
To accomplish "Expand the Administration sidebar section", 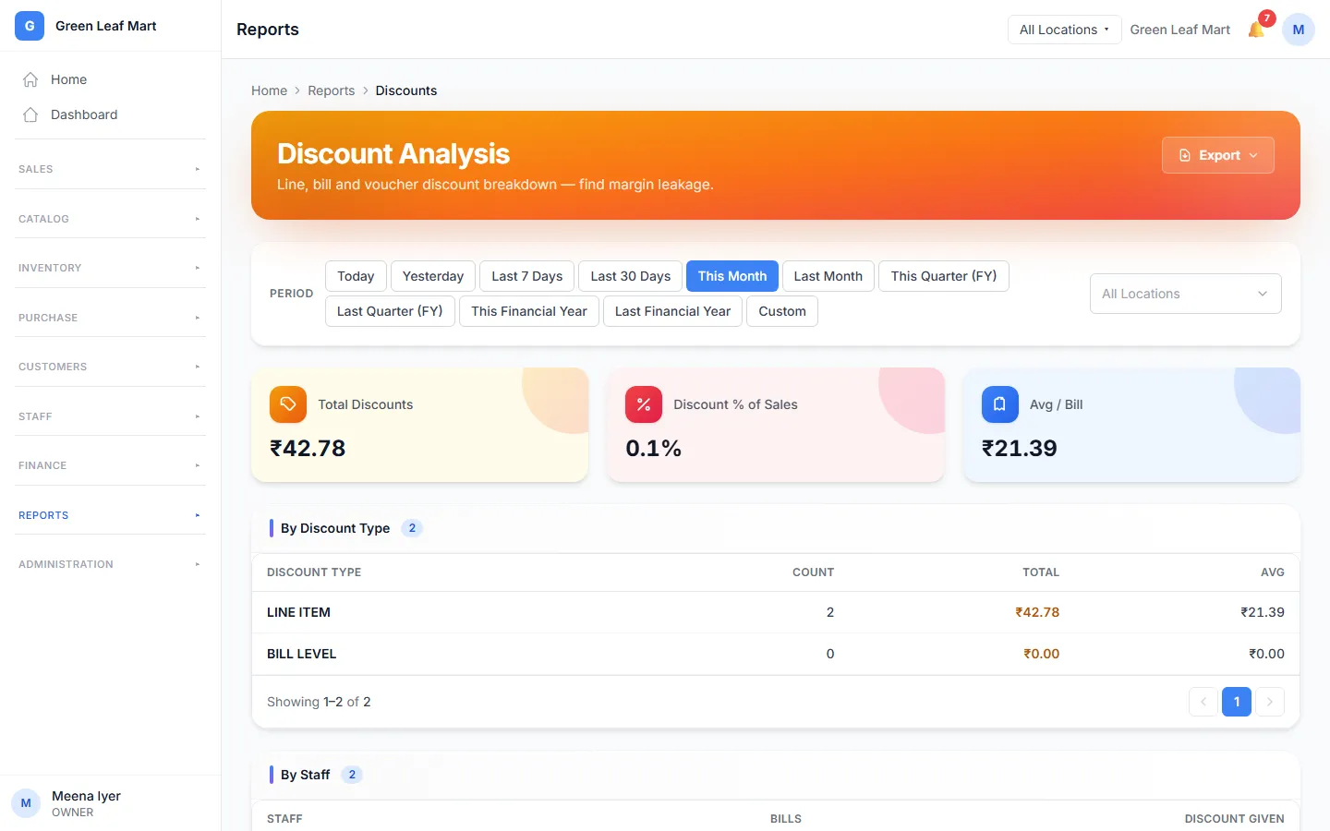I will click(x=110, y=564).
